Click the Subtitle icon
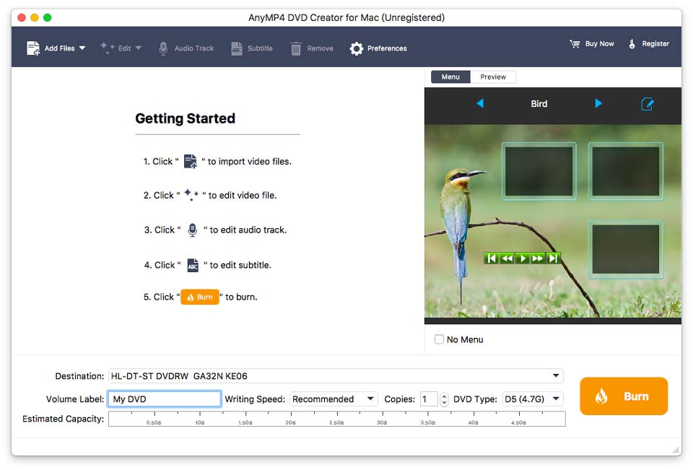The image size is (693, 470). (x=236, y=48)
